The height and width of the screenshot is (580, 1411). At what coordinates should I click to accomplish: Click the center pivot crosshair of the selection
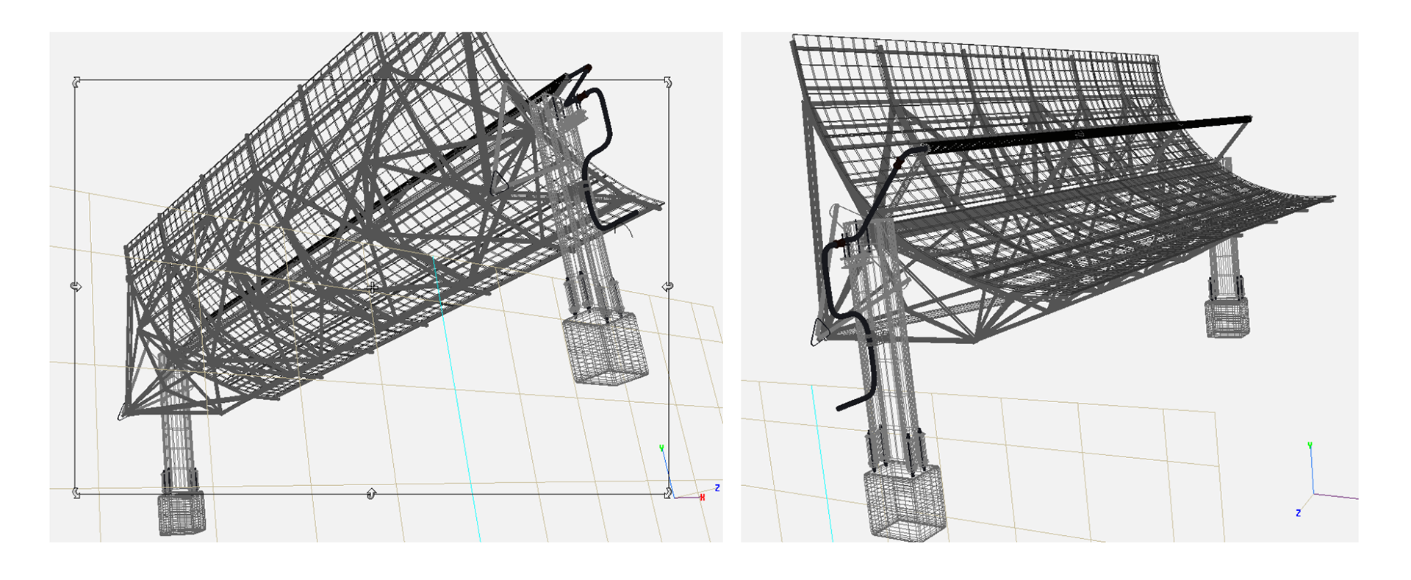coord(373,287)
